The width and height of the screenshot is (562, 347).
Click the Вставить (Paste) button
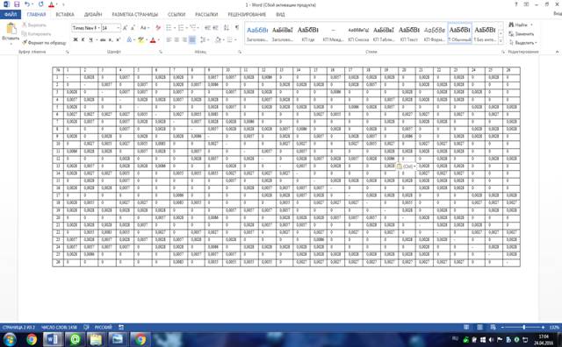coord(11,32)
